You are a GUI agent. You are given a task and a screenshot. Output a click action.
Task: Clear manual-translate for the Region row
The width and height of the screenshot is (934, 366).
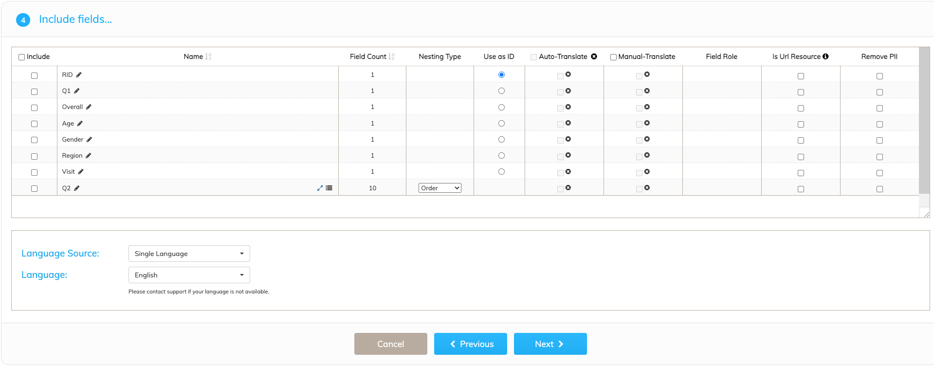point(647,155)
